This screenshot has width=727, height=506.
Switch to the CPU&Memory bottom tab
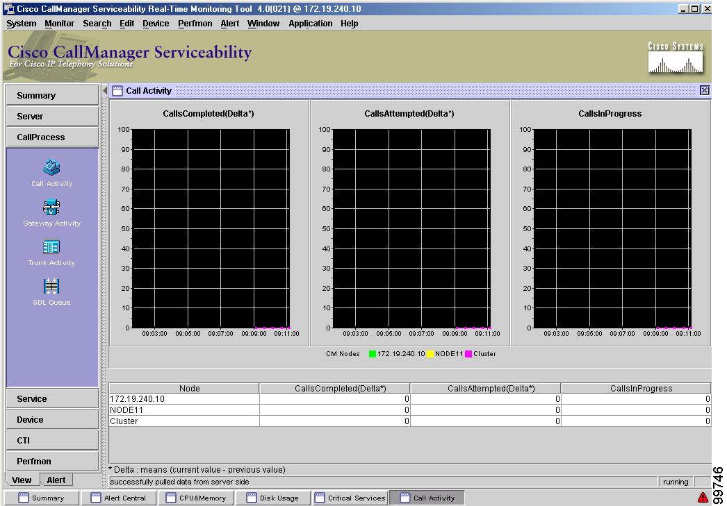(x=196, y=498)
